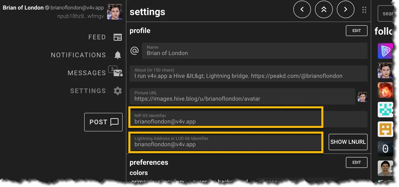Click the smiling man follow avatar

[385, 168]
